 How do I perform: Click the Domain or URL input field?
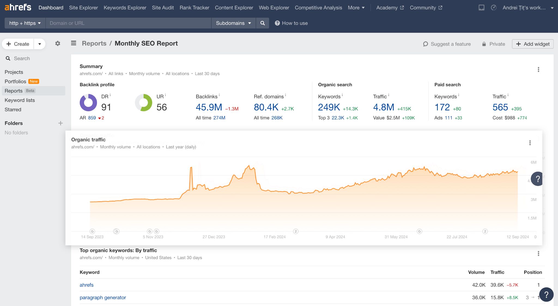(128, 23)
